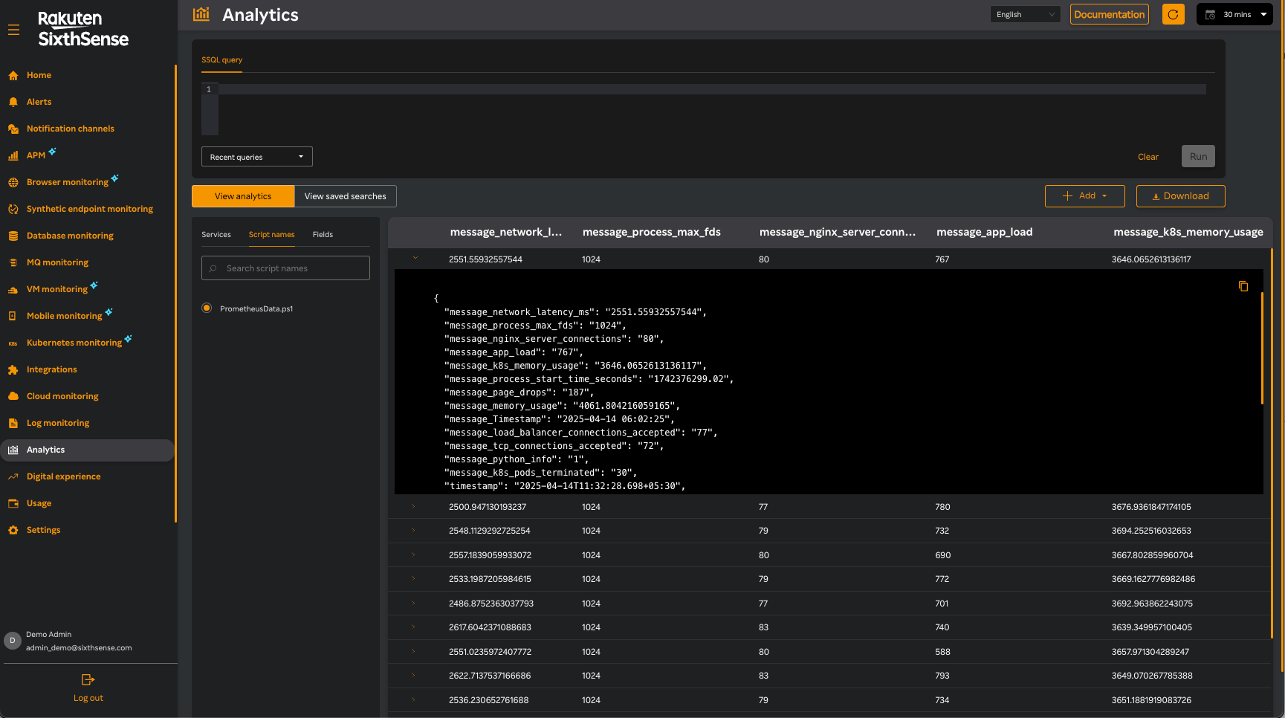Expand the row 2500.947130193237
The height and width of the screenshot is (718, 1285).
(414, 506)
